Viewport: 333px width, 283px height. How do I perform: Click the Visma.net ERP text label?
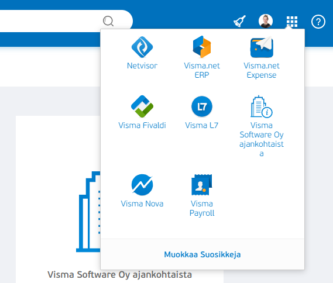tap(202, 70)
